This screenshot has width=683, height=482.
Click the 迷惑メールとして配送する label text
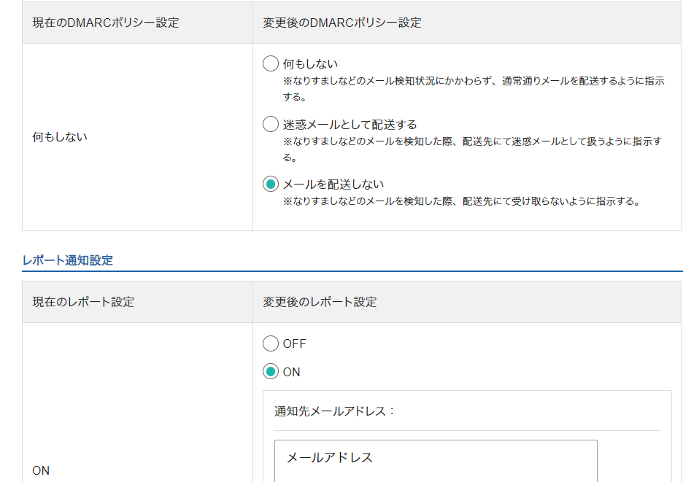tap(350, 125)
